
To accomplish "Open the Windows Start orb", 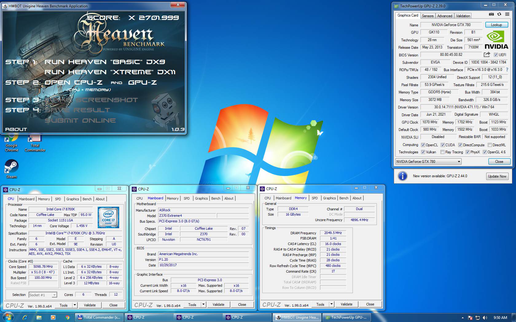I will (x=8, y=317).
